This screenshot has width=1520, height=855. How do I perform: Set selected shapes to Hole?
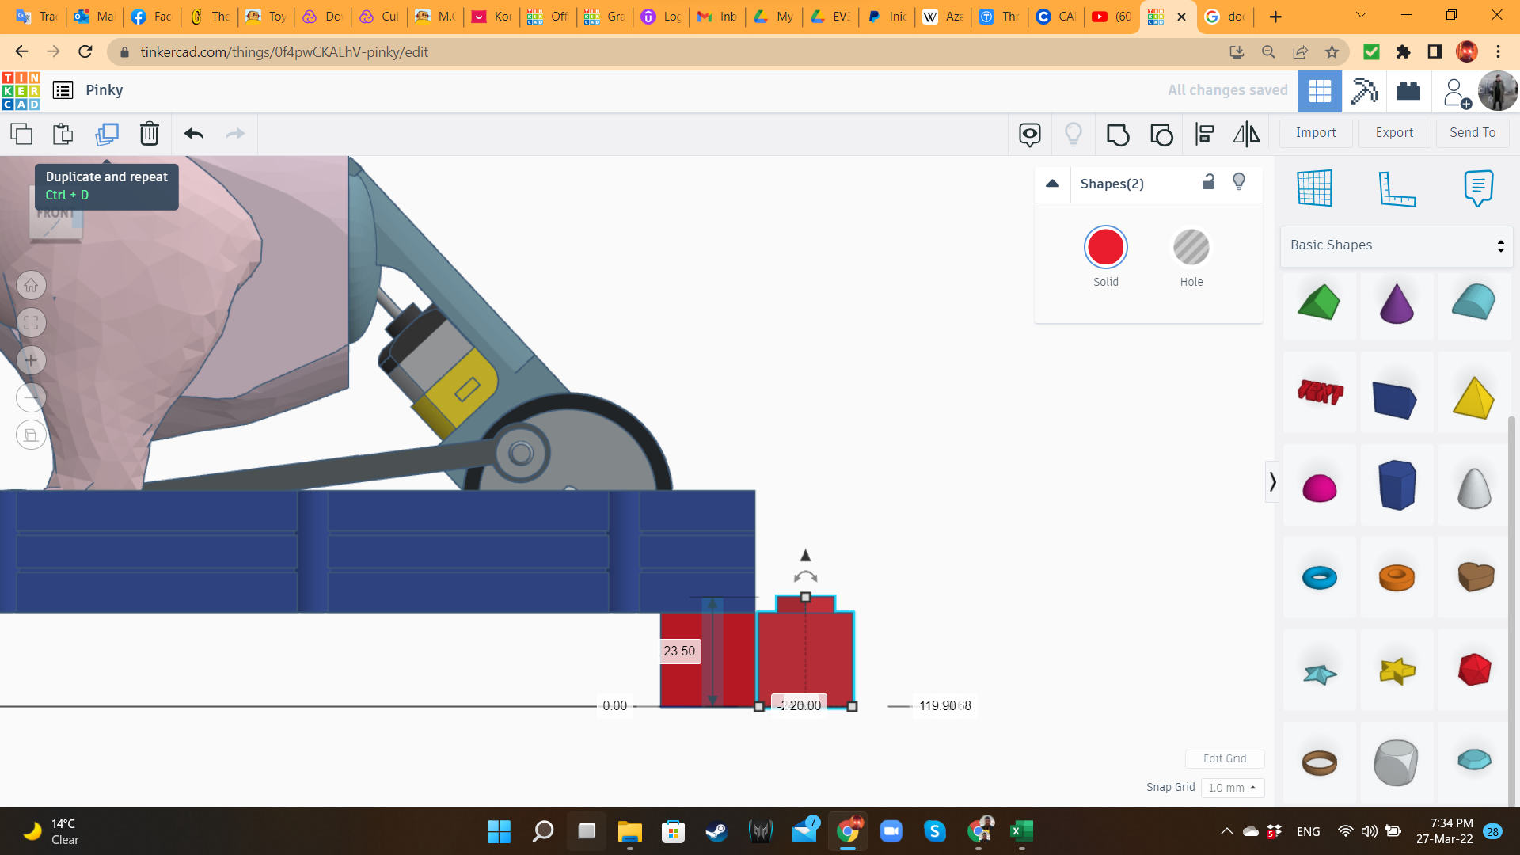[1191, 248]
